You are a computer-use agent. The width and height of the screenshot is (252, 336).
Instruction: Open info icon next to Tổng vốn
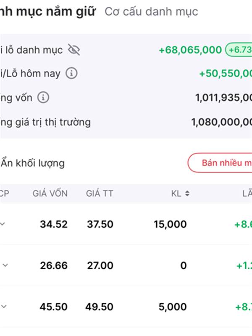(x=43, y=97)
